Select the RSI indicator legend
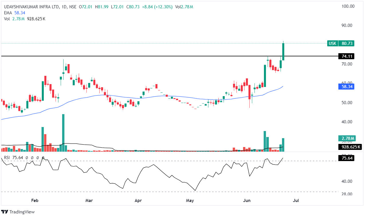 click(x=7, y=157)
